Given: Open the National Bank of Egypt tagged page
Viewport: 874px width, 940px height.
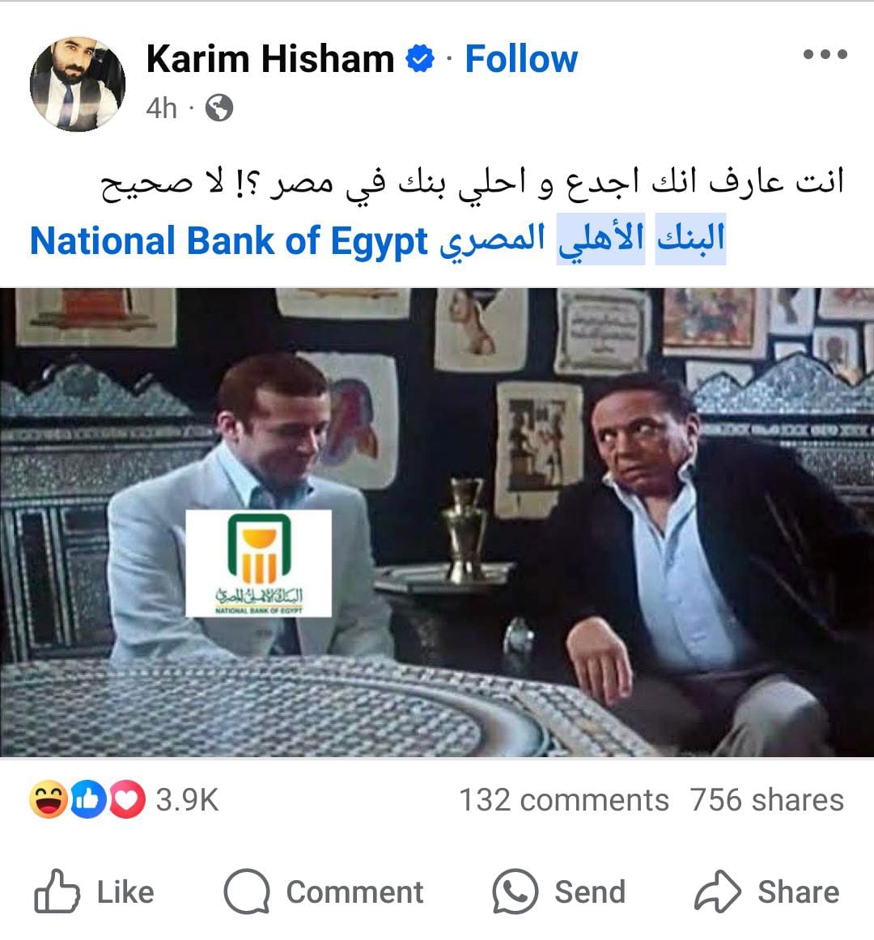Looking at the screenshot, I should (228, 241).
